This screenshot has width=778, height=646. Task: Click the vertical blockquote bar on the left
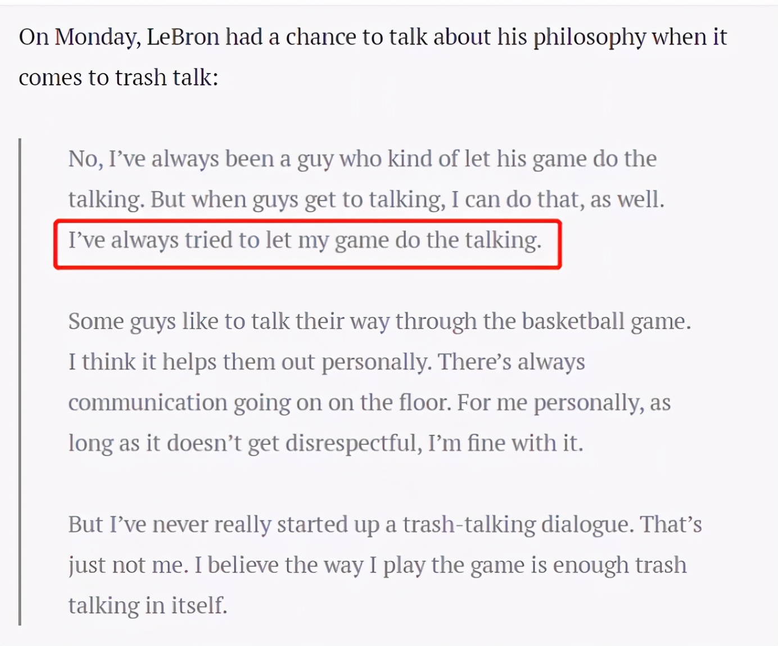[x=20, y=382]
